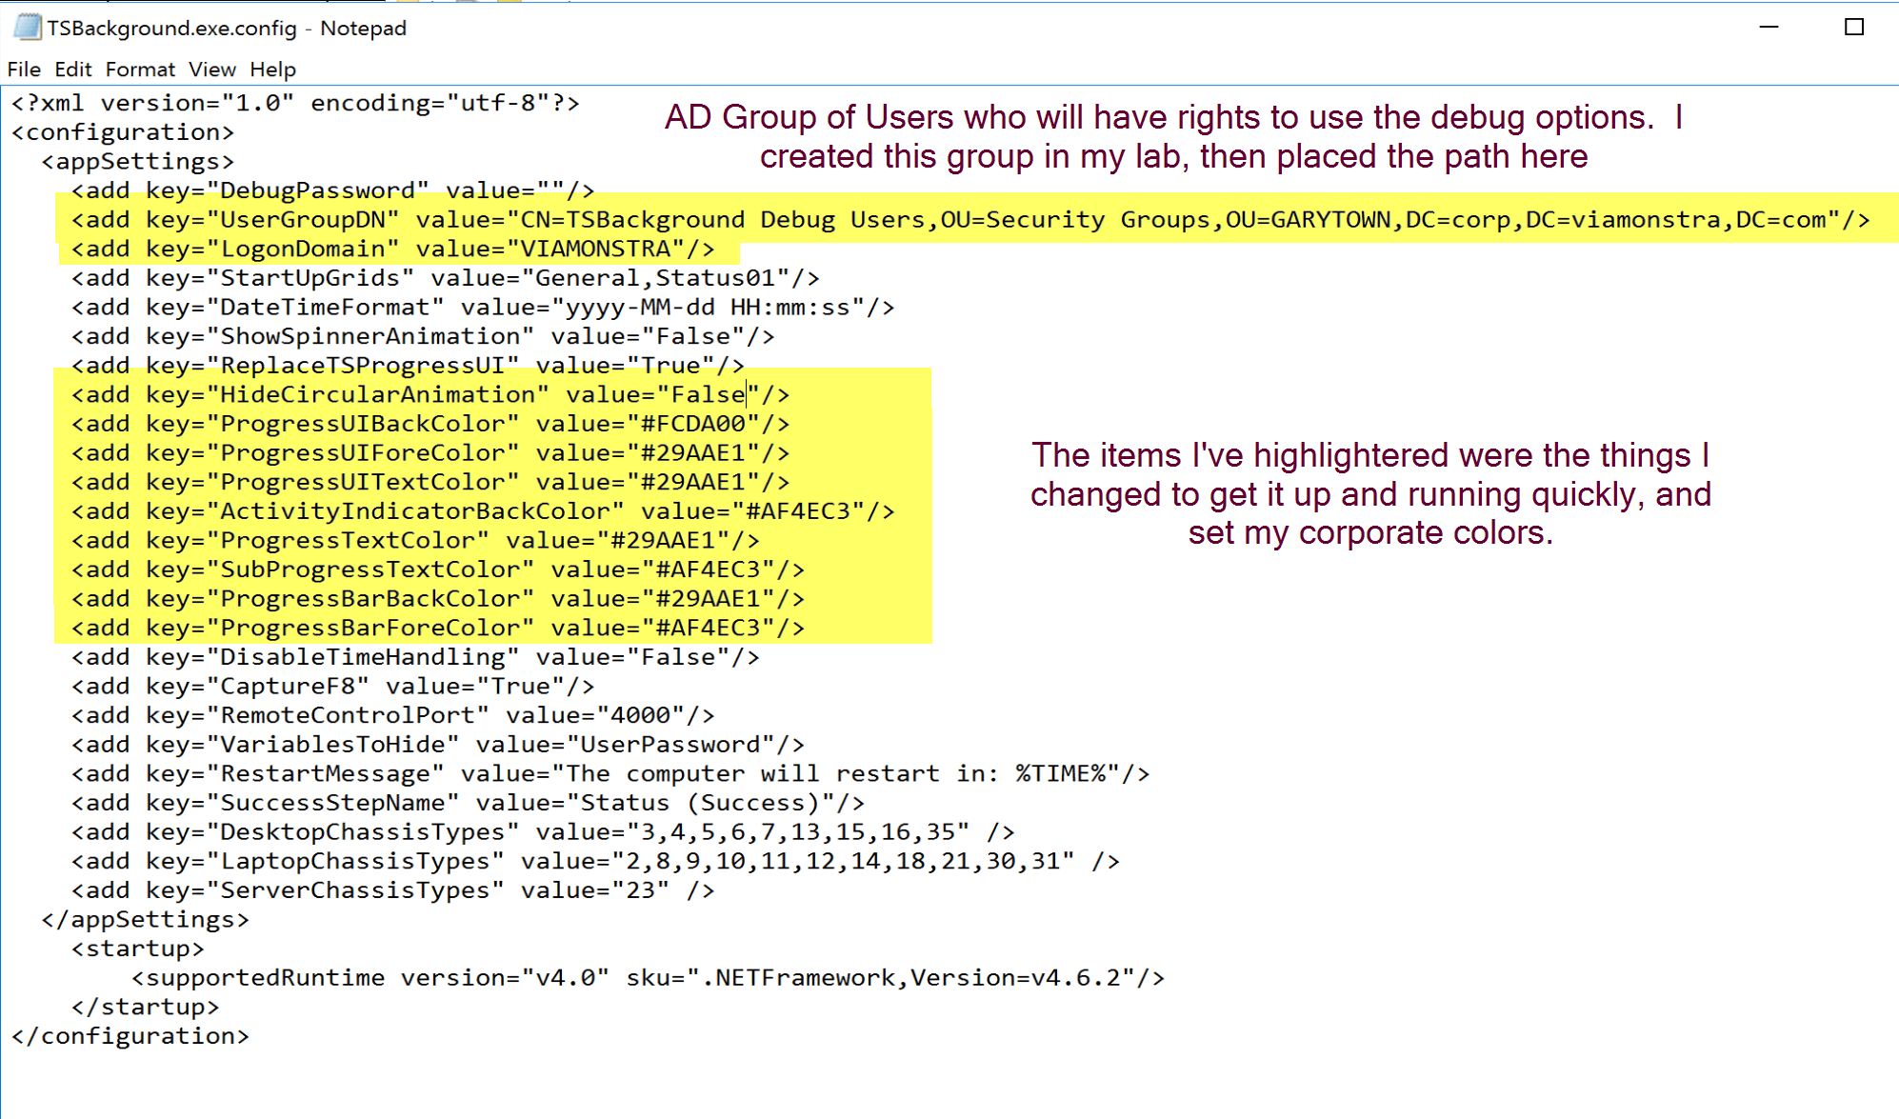Open the Format menu
The height and width of the screenshot is (1119, 1899).
(x=140, y=70)
